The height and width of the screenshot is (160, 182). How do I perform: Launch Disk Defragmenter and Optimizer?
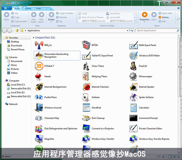(x=56, y=128)
